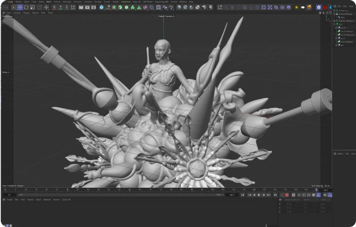Click the orange cloud volume icon

(309, 7)
